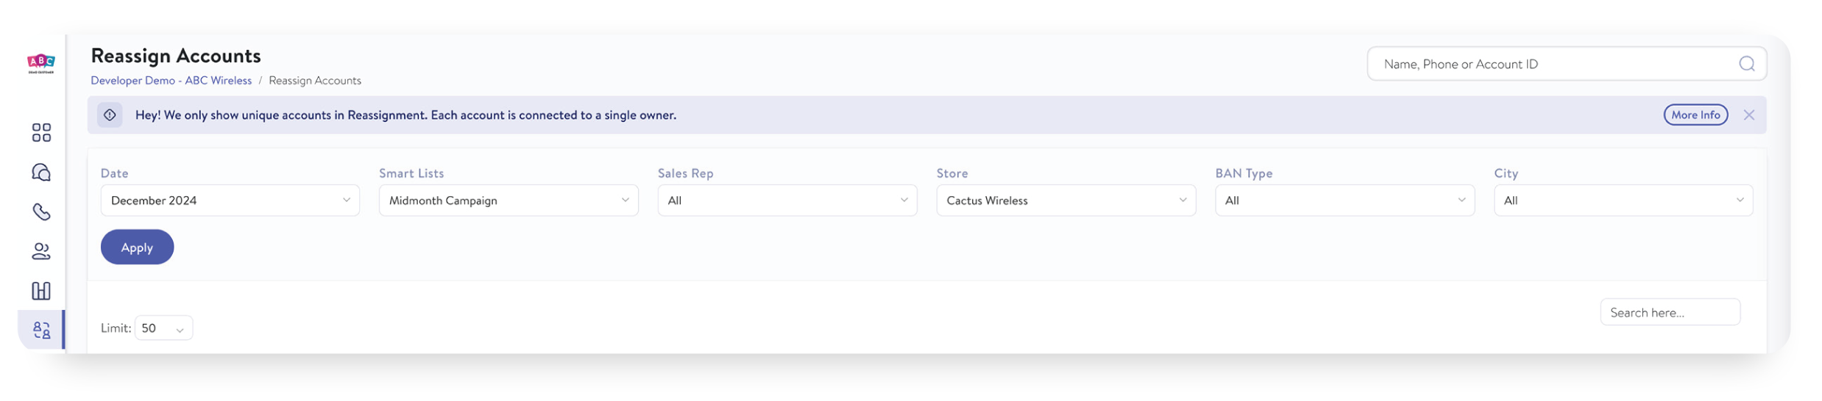This screenshot has width=1822, height=401.
Task: Open the phone calls sidebar icon
Action: click(x=41, y=212)
